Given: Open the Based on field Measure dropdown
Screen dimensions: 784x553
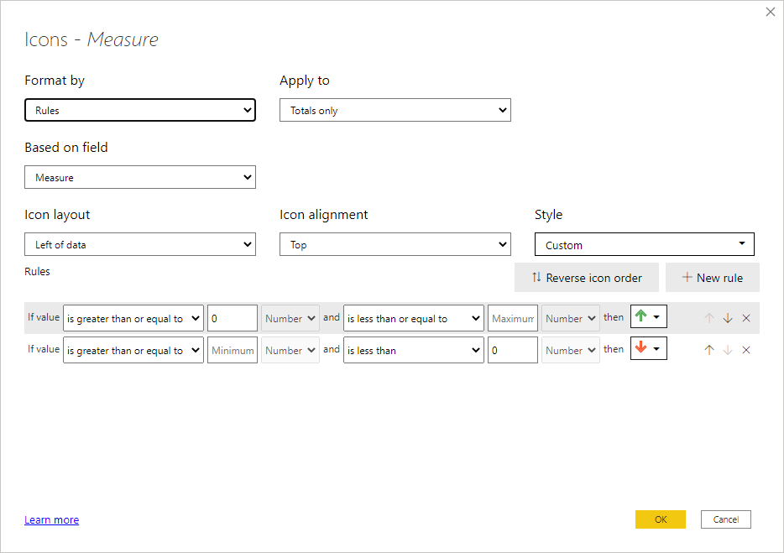Looking at the screenshot, I should [x=140, y=177].
